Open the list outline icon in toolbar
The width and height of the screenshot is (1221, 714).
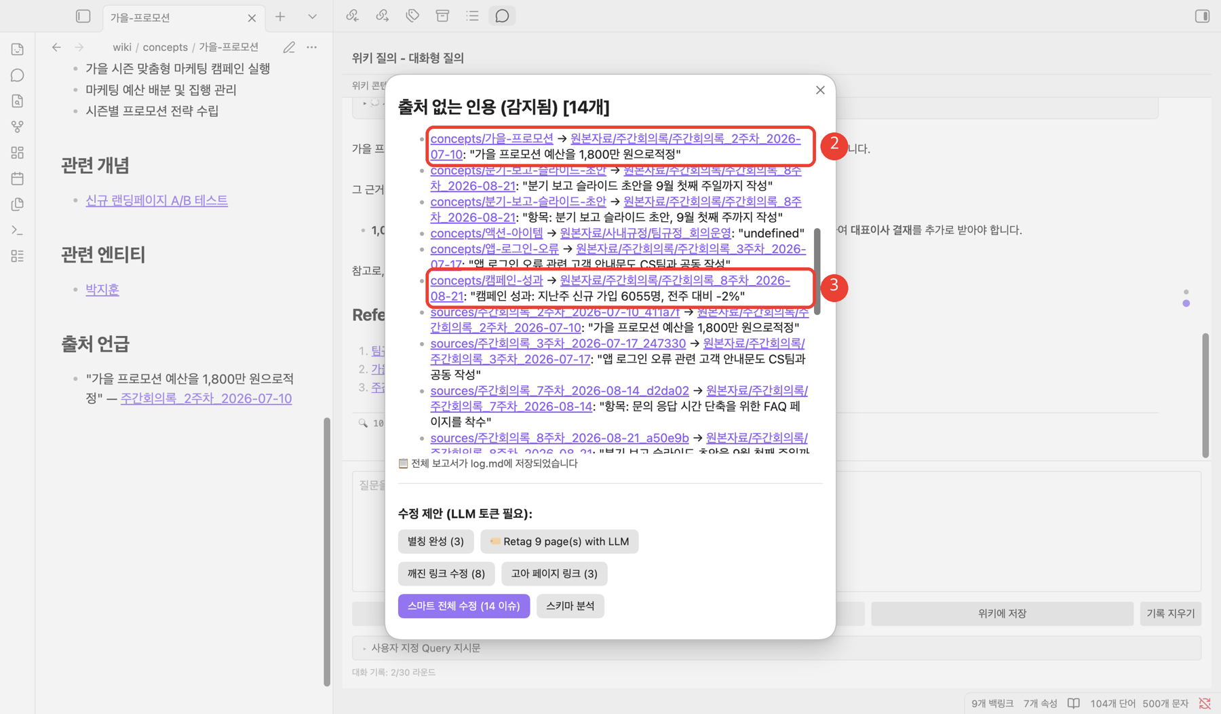[472, 16]
